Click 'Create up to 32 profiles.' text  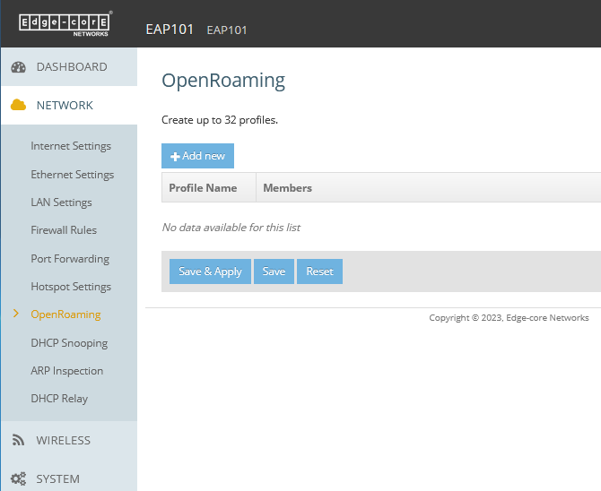[x=220, y=120]
